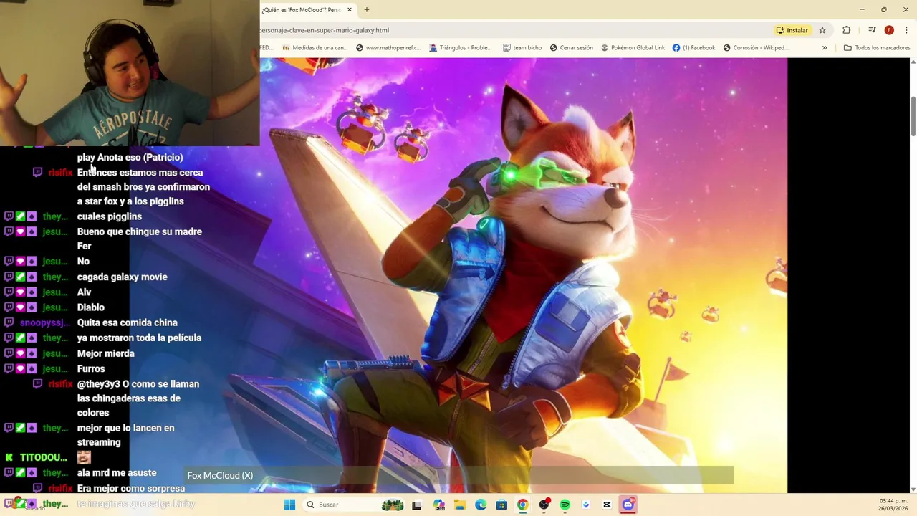Open Microsoft Store from the taskbar
The width and height of the screenshot is (917, 516).
pos(501,505)
